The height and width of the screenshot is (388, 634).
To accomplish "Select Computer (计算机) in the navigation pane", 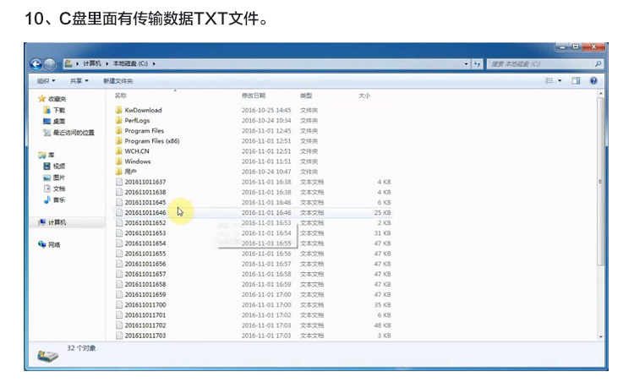I will click(x=57, y=222).
